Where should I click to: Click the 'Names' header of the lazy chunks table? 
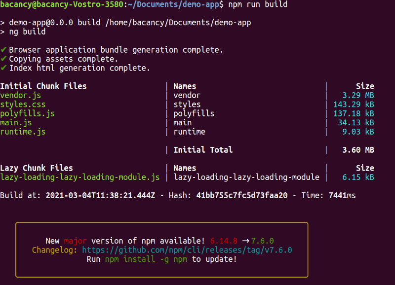point(185,168)
